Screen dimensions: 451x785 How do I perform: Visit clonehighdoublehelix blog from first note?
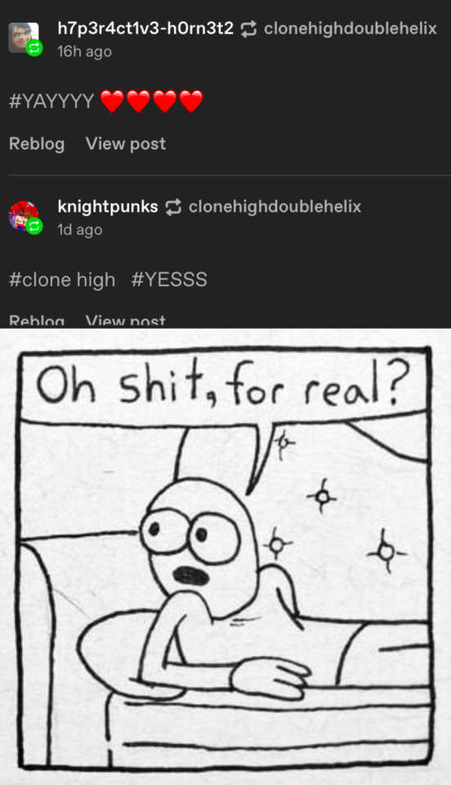pyautogui.click(x=350, y=29)
